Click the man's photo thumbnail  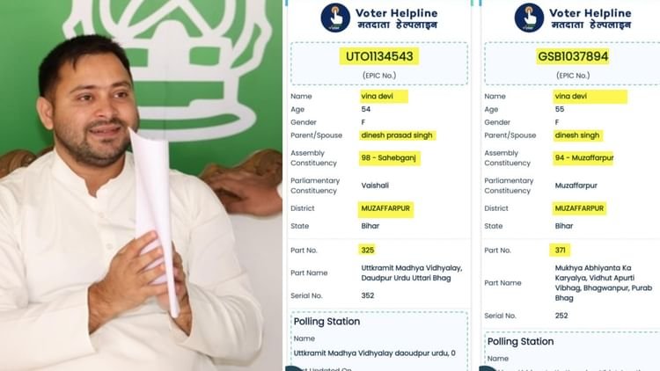(141, 185)
